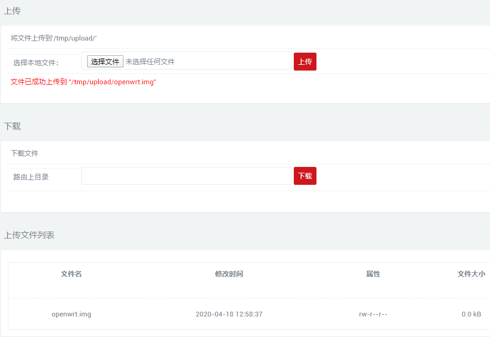The image size is (490, 337).
Task: Click the 选择本地文件 label
Action: [x=36, y=63]
